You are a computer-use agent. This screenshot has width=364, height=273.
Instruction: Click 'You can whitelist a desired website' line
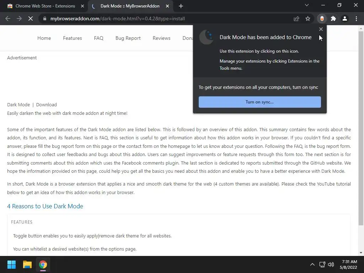click(75, 249)
